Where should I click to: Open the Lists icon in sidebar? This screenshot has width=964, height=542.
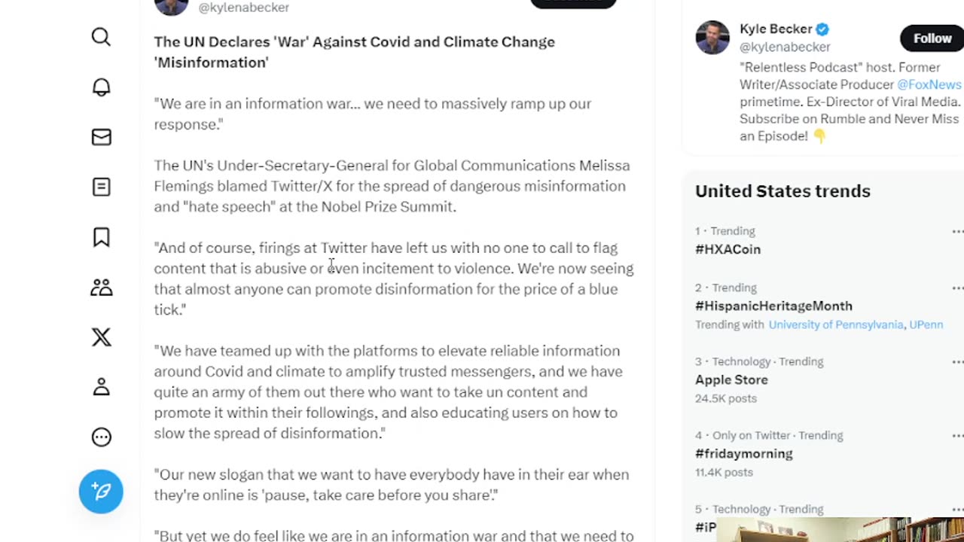pos(101,187)
